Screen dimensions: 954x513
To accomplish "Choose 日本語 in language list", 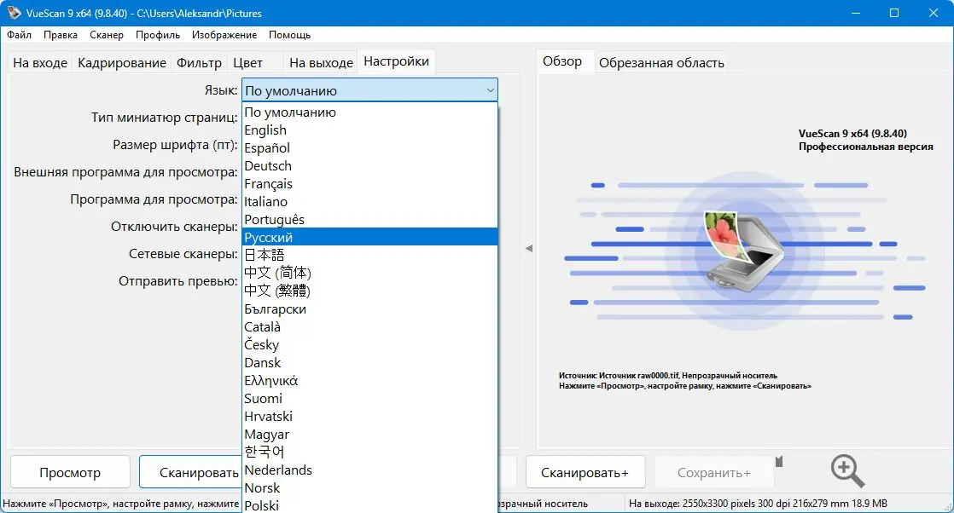I will [x=370, y=255].
